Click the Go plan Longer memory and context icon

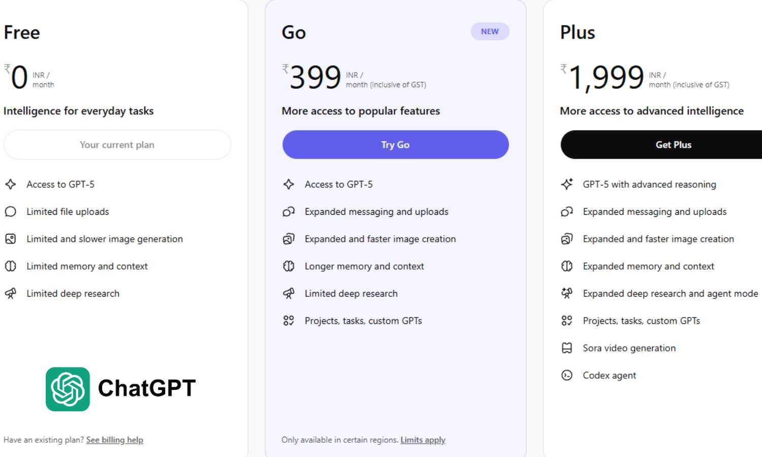(x=289, y=266)
